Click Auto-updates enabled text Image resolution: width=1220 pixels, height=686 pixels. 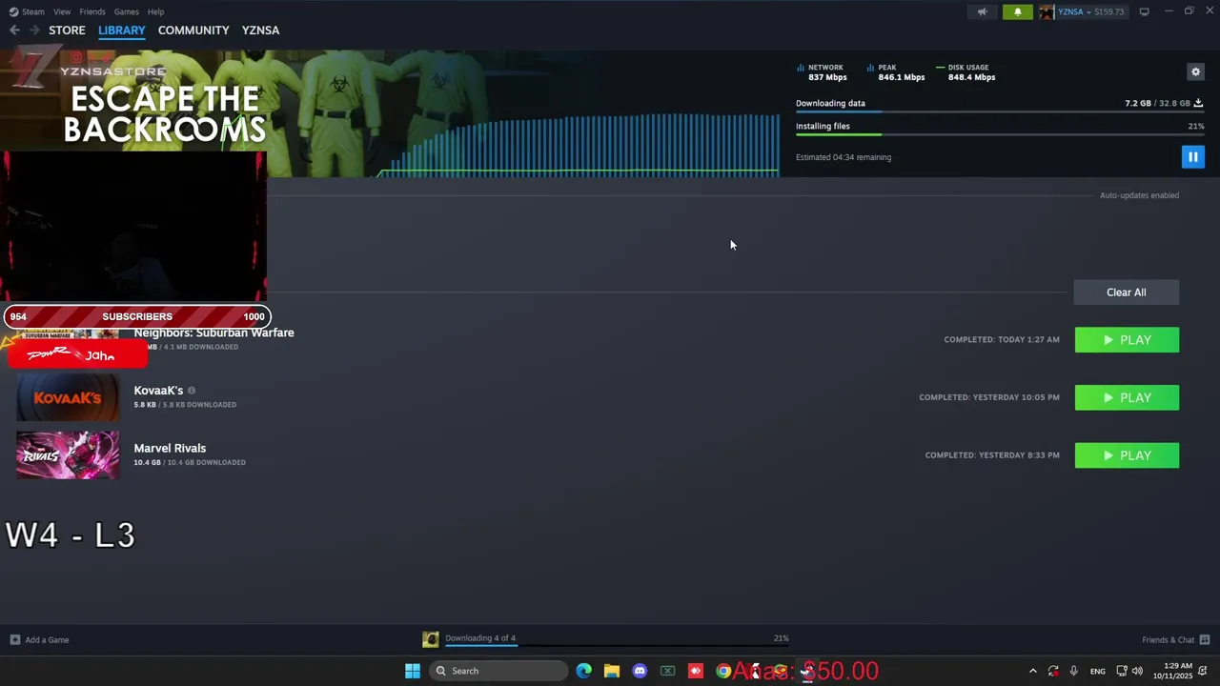1139,195
